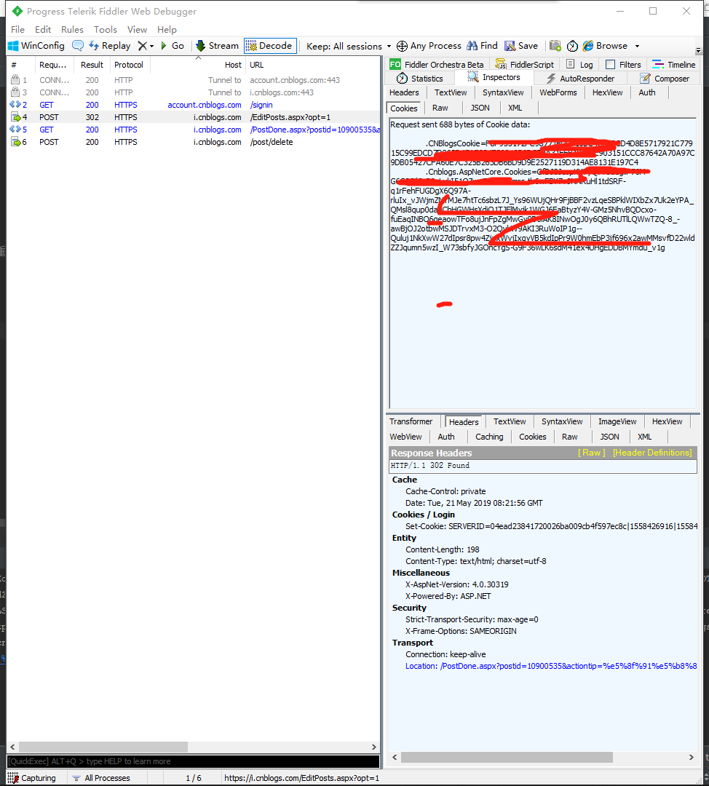This screenshot has height=786, width=709.
Task: Open the Help menu
Action: (167, 30)
